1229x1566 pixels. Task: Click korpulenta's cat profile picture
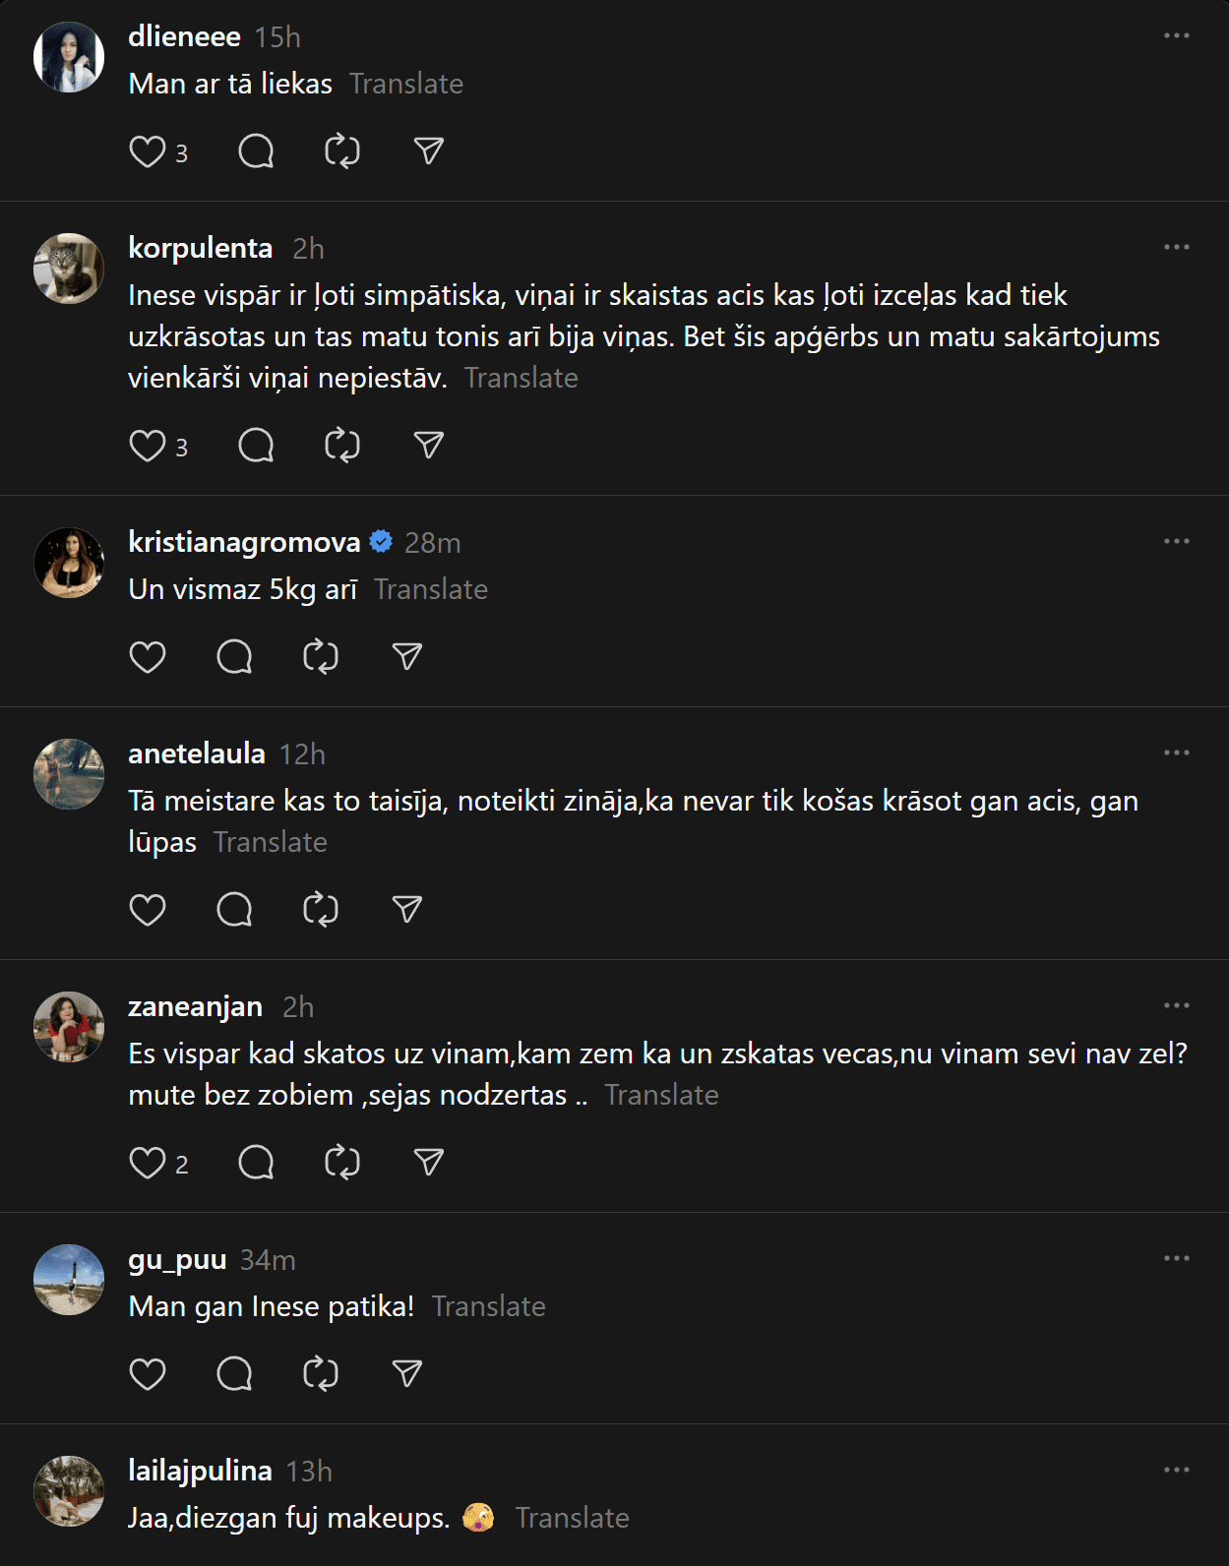coord(69,269)
